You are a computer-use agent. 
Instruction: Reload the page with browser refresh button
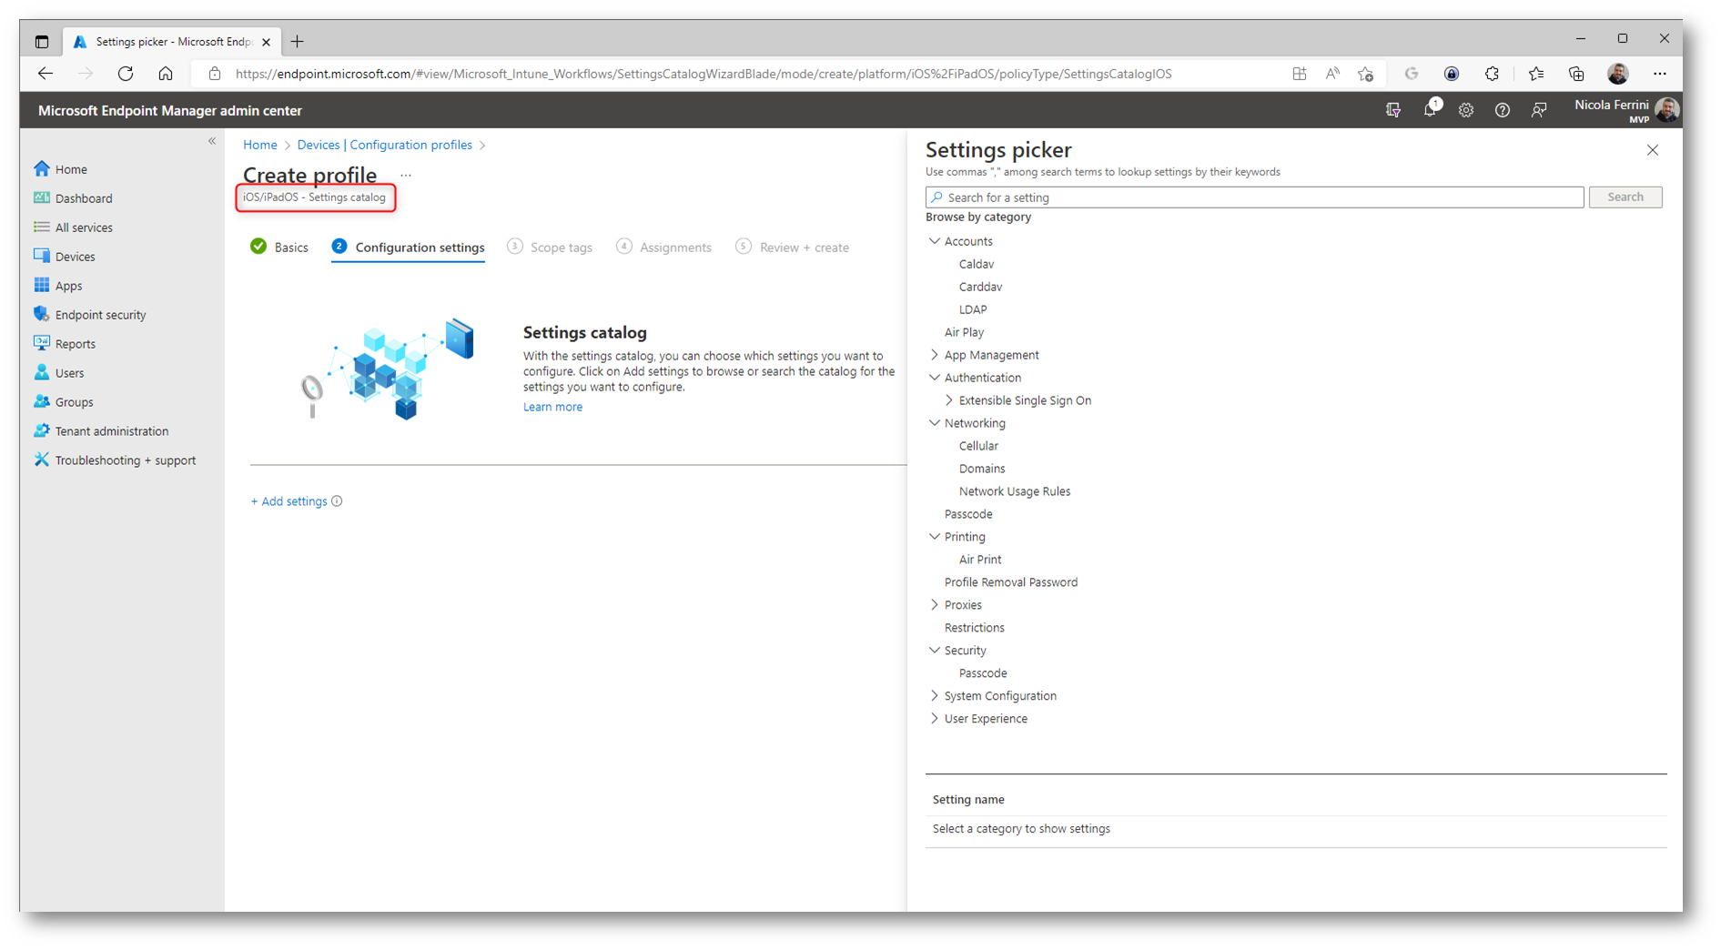[x=126, y=74]
